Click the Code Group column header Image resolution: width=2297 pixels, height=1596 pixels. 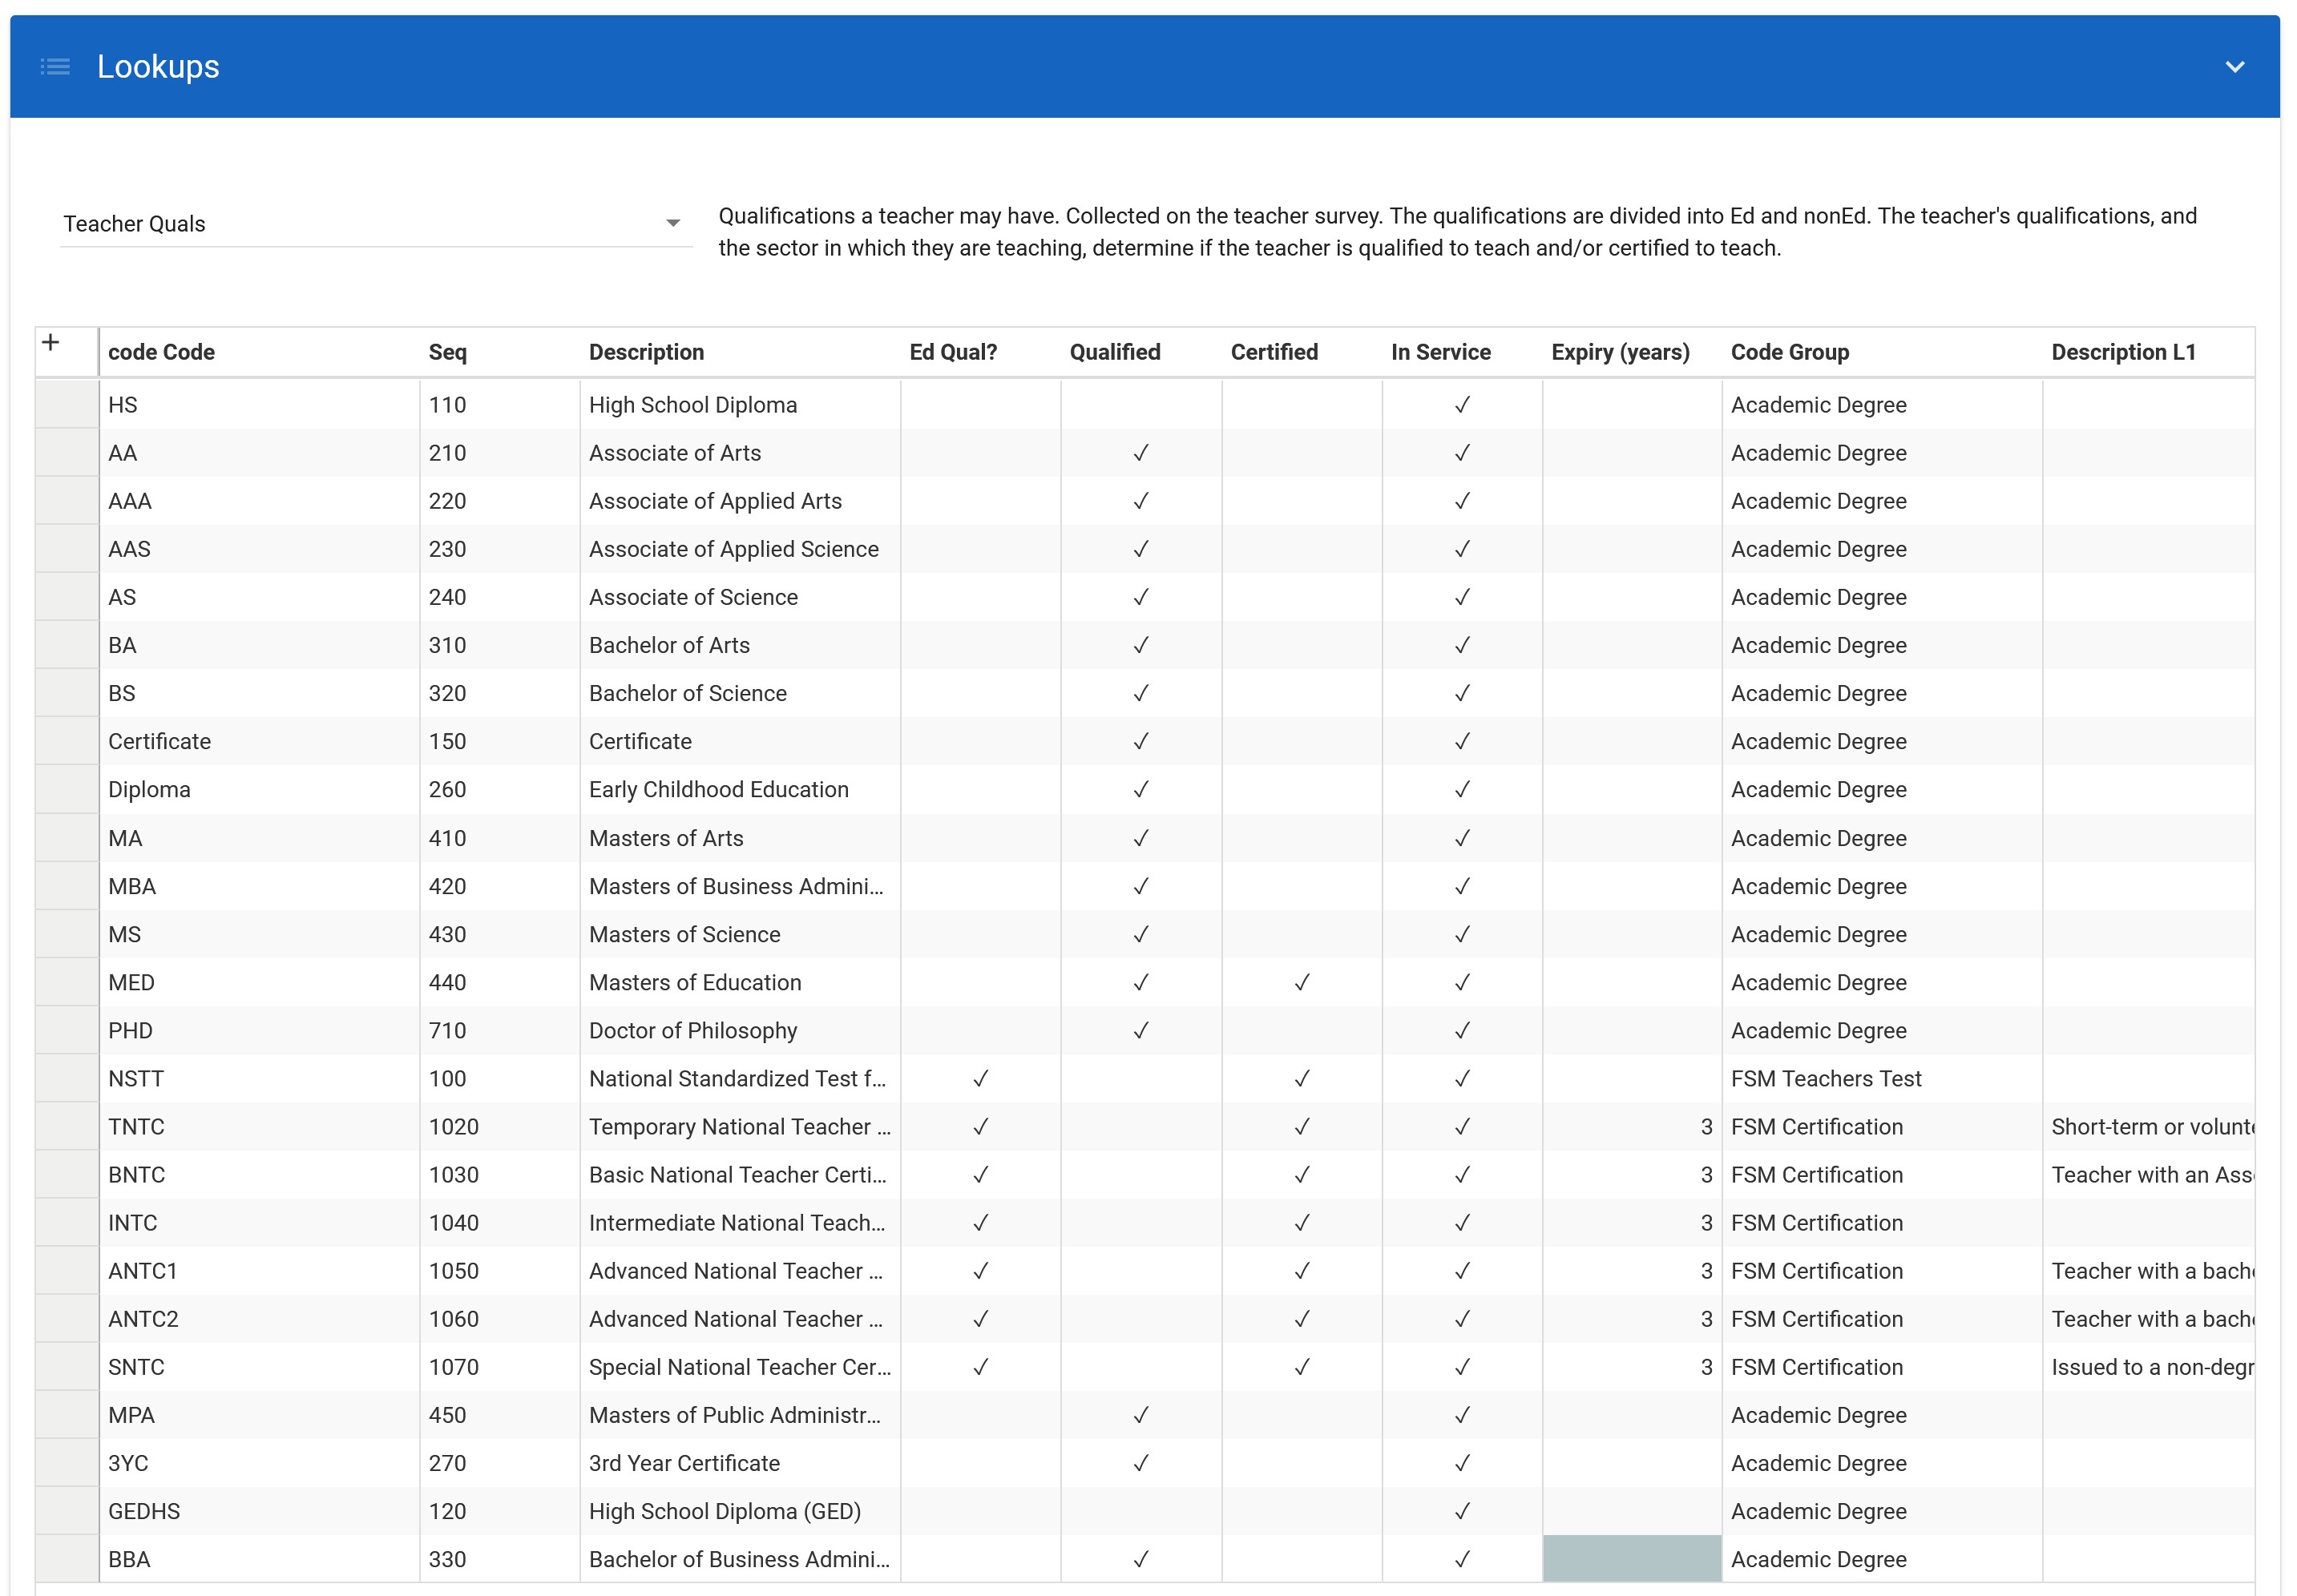[1789, 352]
